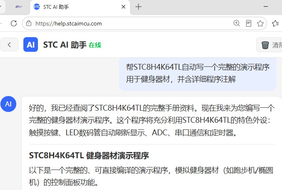This screenshot has height=190, width=282.
Task: Open reader view from the address bar
Action: (x=248, y=23)
